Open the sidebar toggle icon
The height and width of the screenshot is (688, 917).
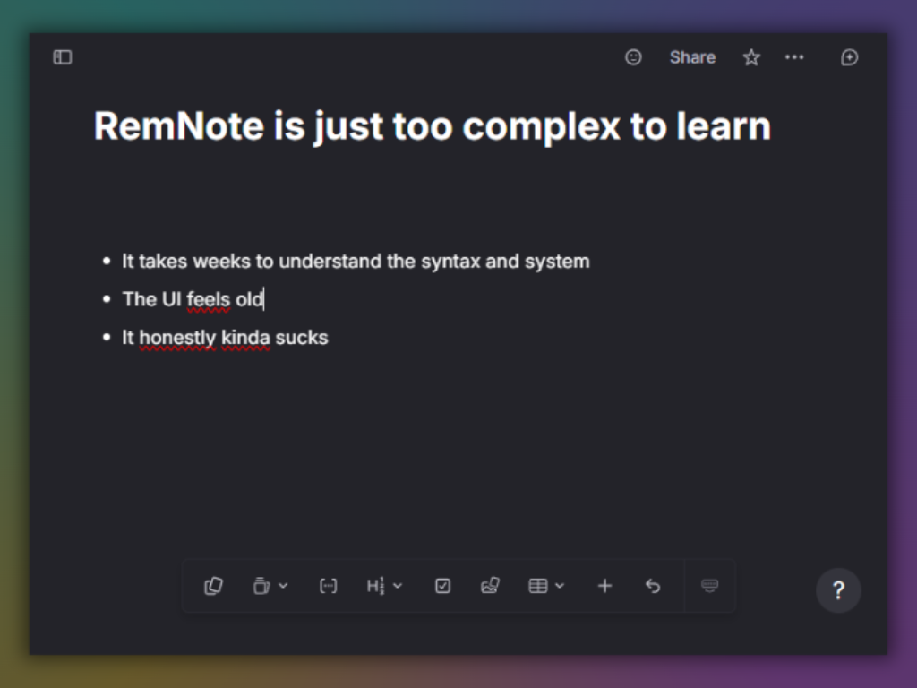pyautogui.click(x=62, y=57)
